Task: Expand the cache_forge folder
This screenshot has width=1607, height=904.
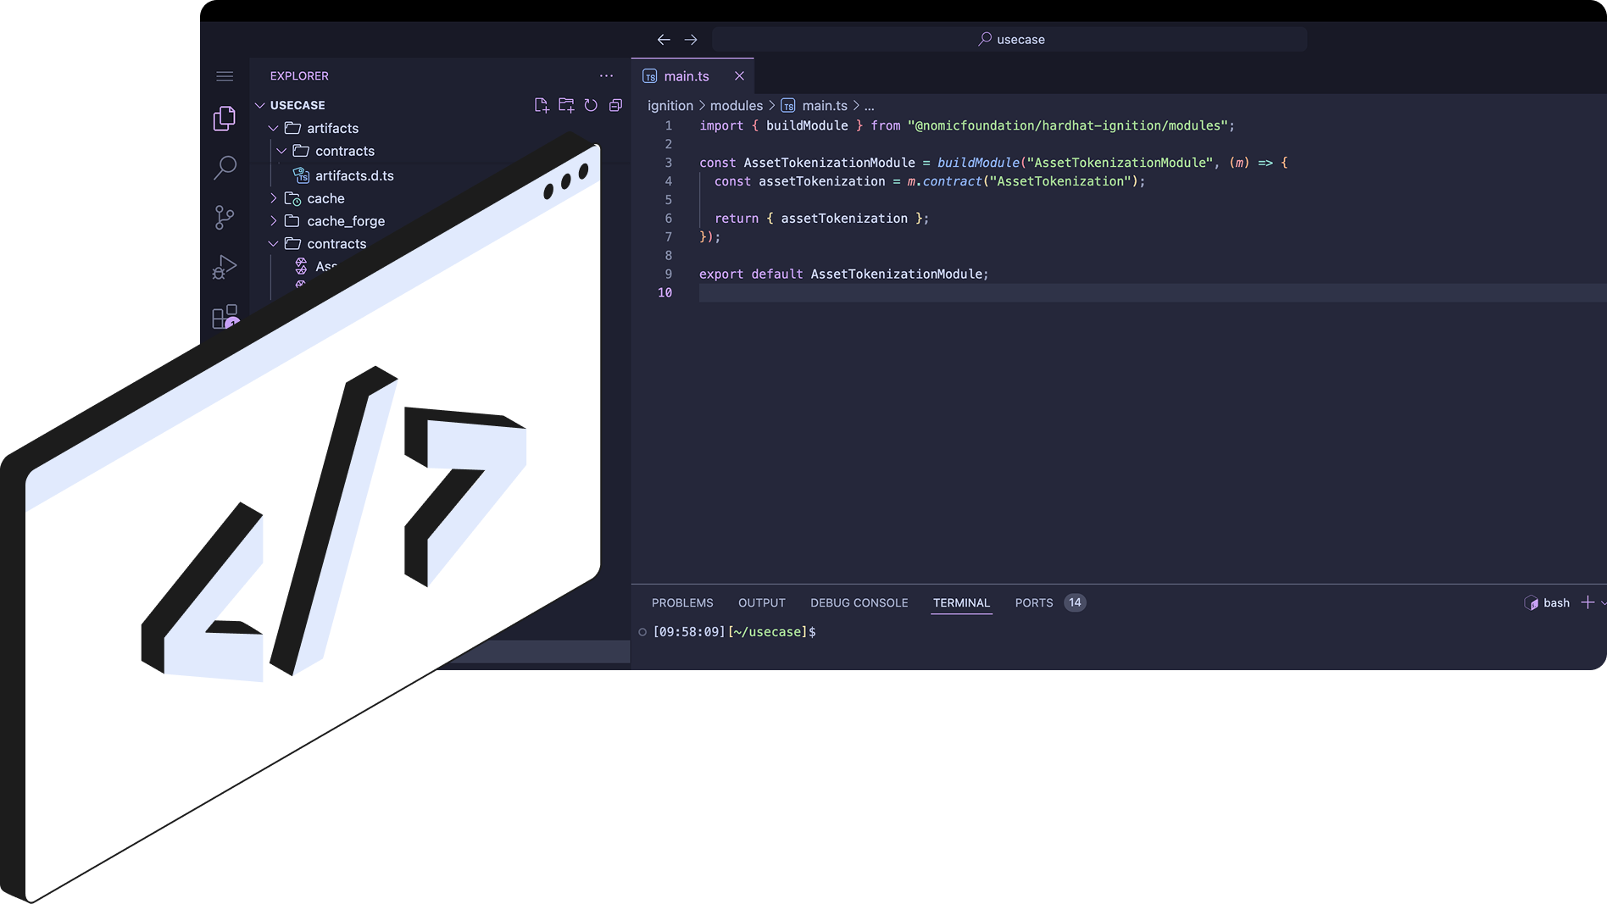Action: click(x=274, y=221)
